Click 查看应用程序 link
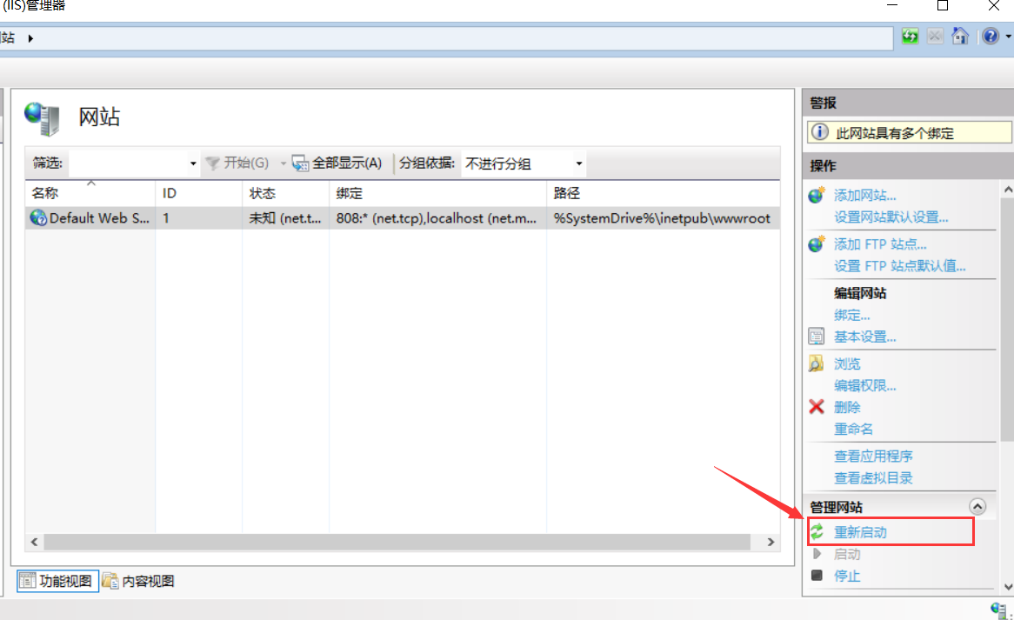Screen dimensions: 1014x620 coord(873,457)
